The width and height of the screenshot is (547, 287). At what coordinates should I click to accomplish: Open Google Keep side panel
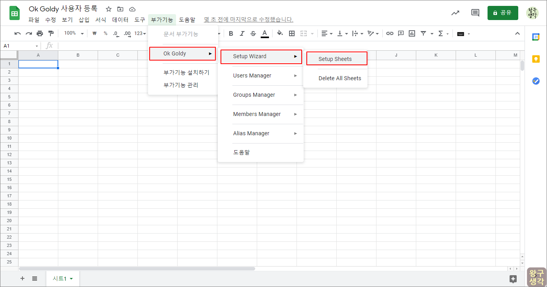pos(536,59)
